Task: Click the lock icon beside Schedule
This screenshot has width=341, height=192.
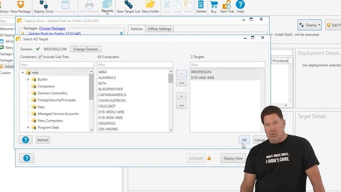Action: pyautogui.click(x=209, y=158)
